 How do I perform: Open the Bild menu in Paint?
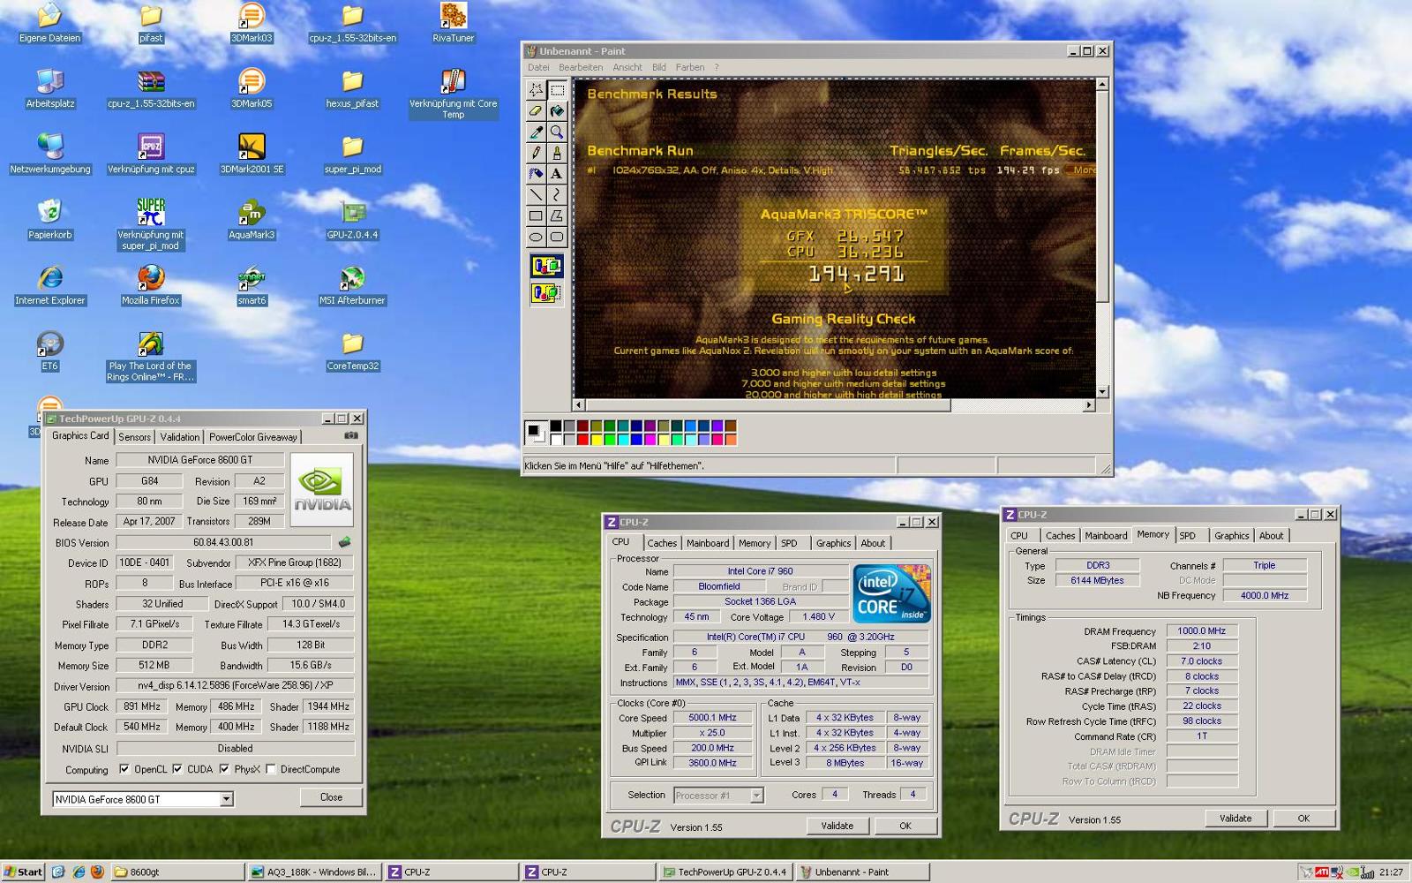pyautogui.click(x=659, y=67)
